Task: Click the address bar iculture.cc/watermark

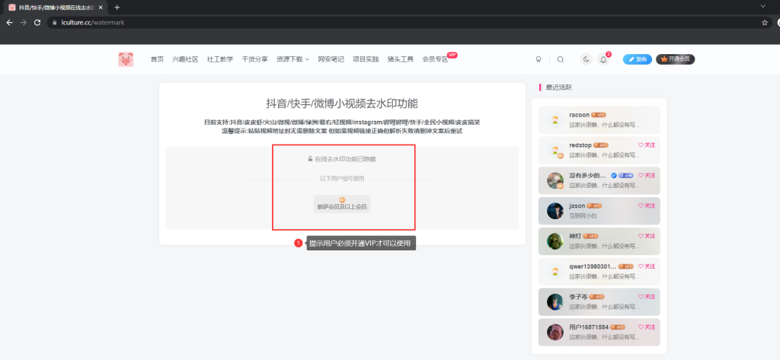Action: [408, 22]
